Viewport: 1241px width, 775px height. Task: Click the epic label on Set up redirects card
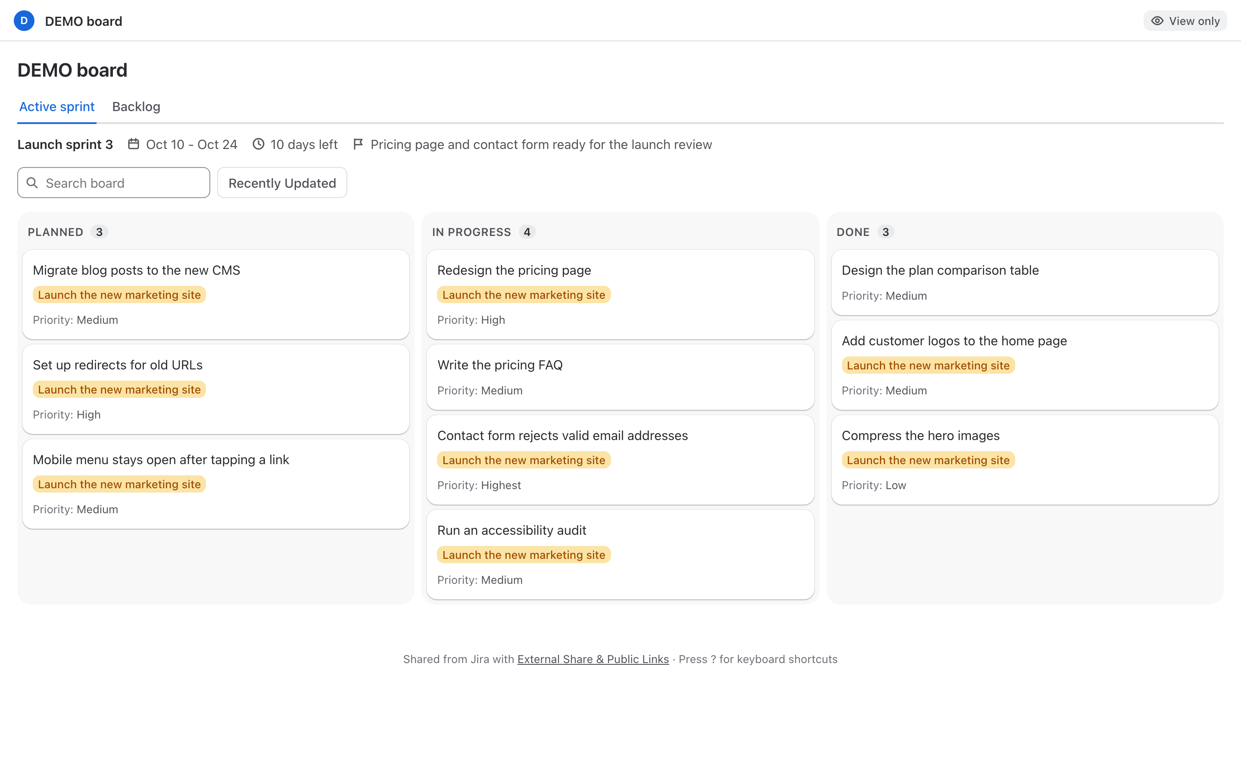point(119,390)
